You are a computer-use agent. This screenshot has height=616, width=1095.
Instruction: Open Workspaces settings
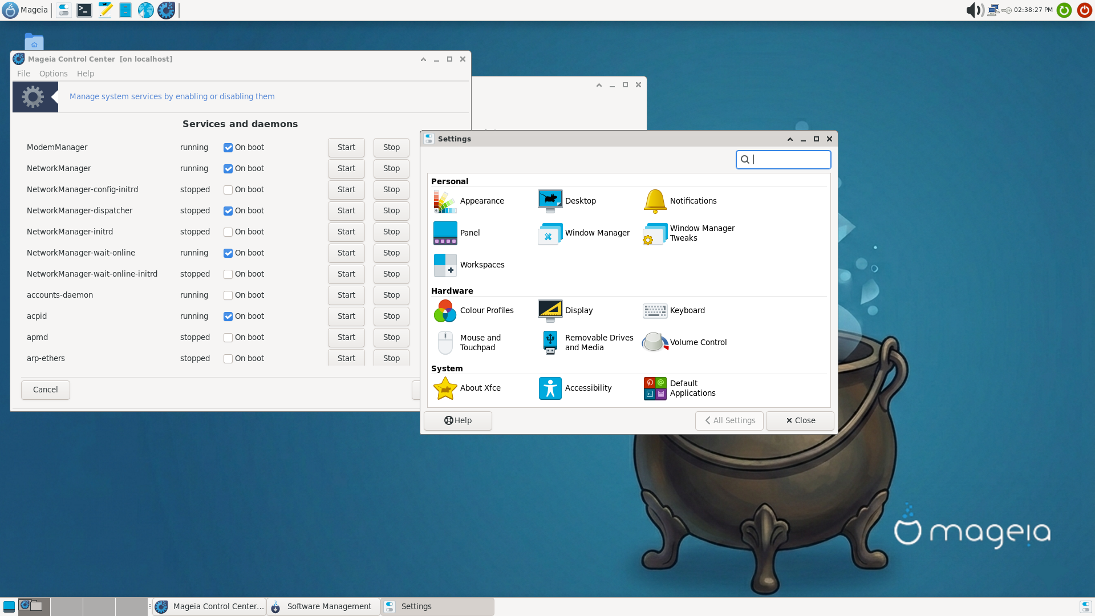(x=469, y=265)
